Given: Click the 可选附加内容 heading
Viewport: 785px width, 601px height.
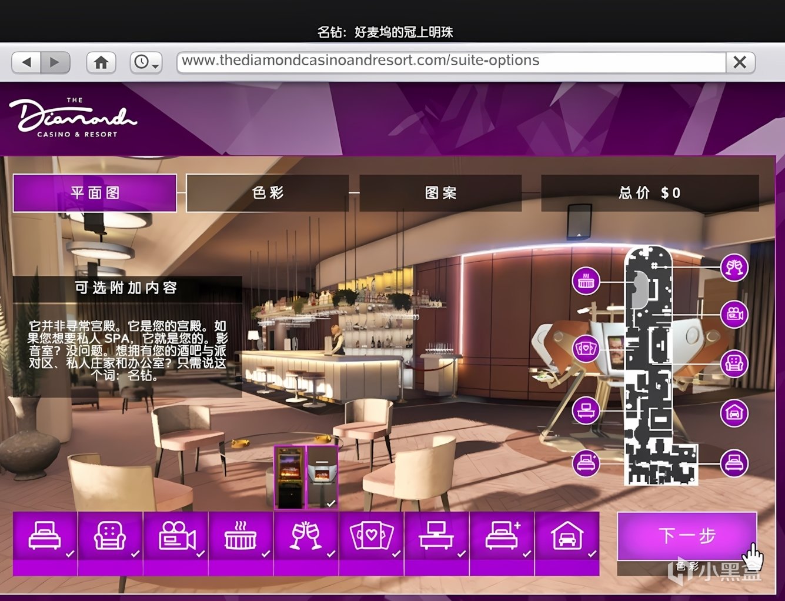Looking at the screenshot, I should [126, 288].
